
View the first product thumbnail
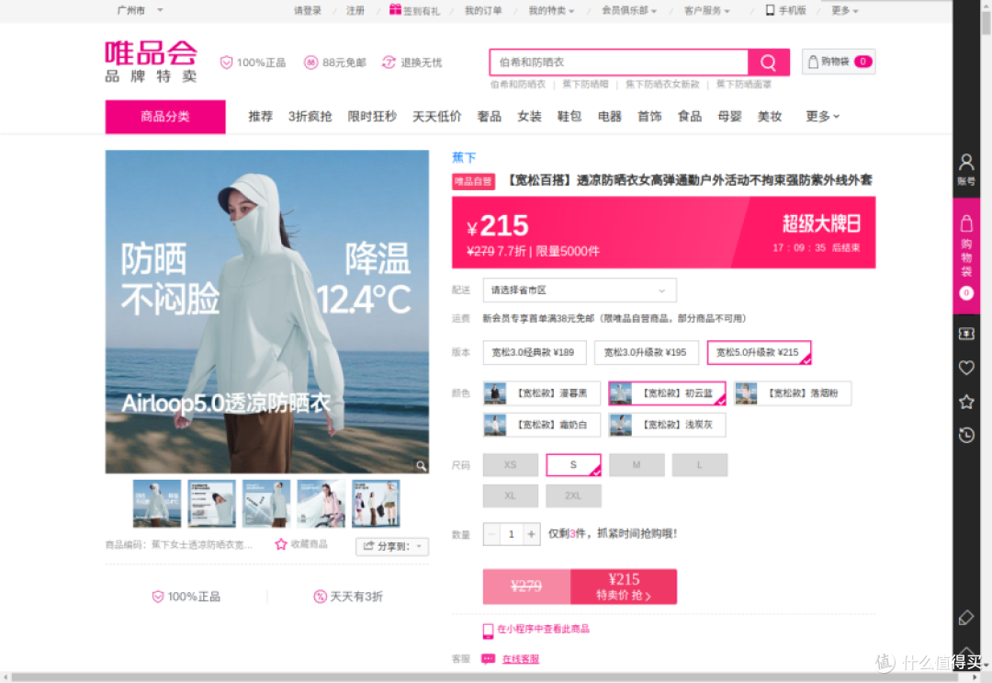point(157,503)
